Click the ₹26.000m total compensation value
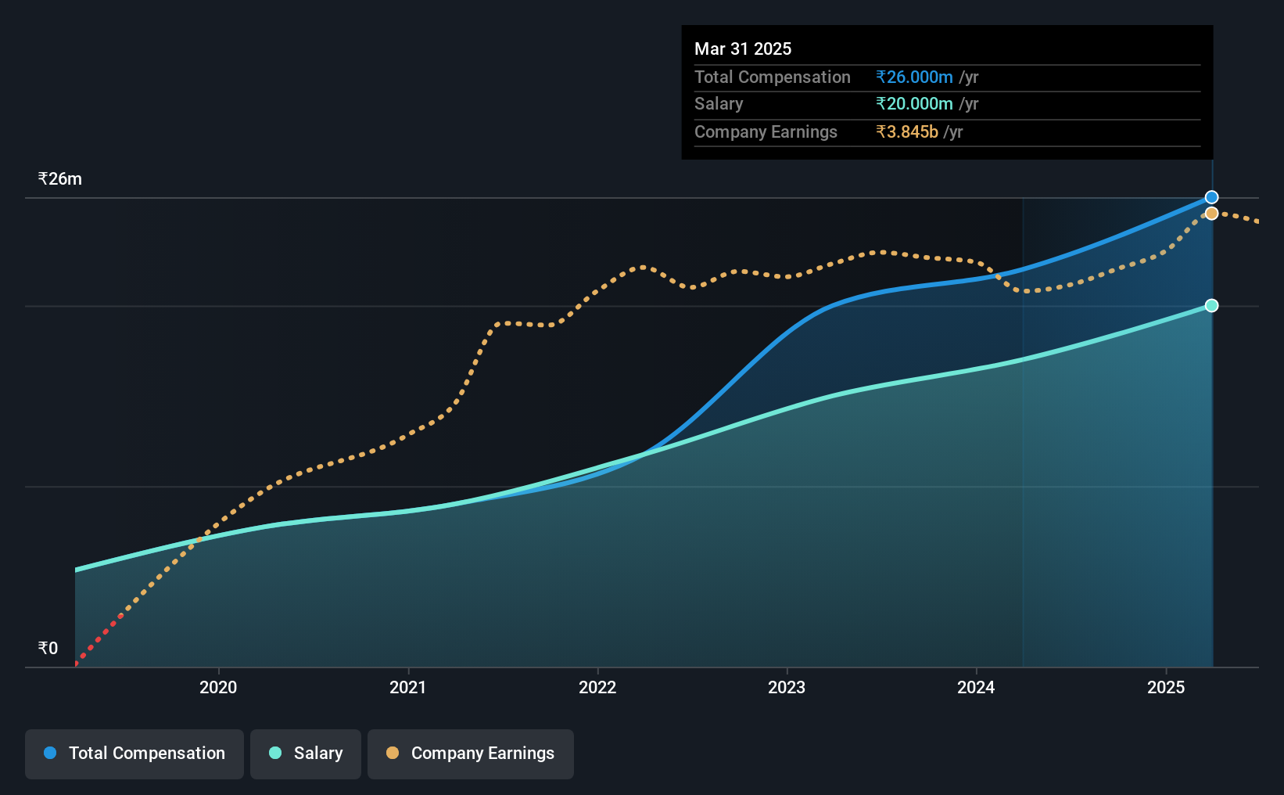 (914, 77)
